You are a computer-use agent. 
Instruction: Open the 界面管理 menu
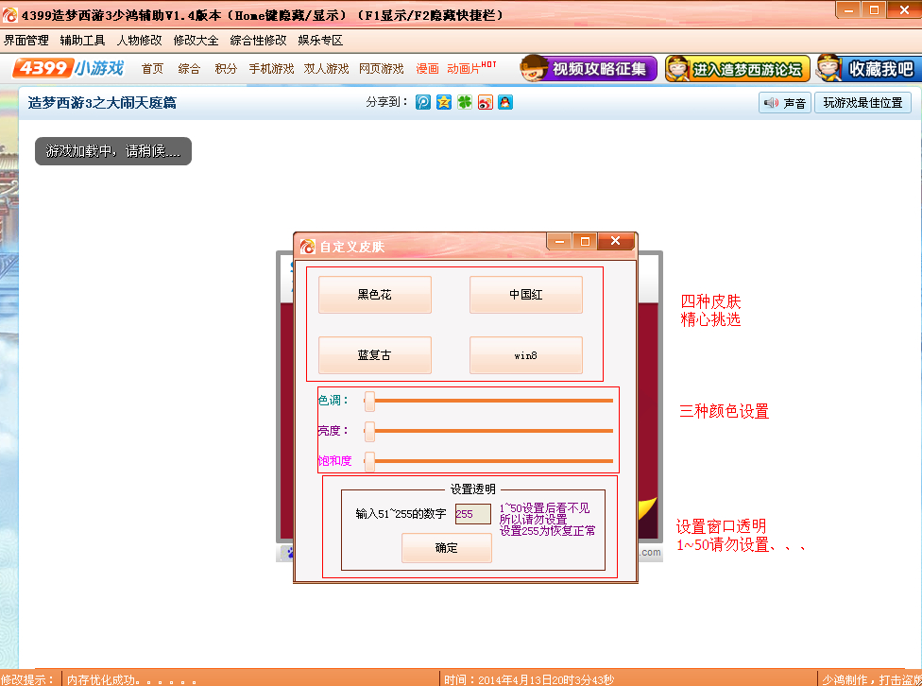(26, 41)
